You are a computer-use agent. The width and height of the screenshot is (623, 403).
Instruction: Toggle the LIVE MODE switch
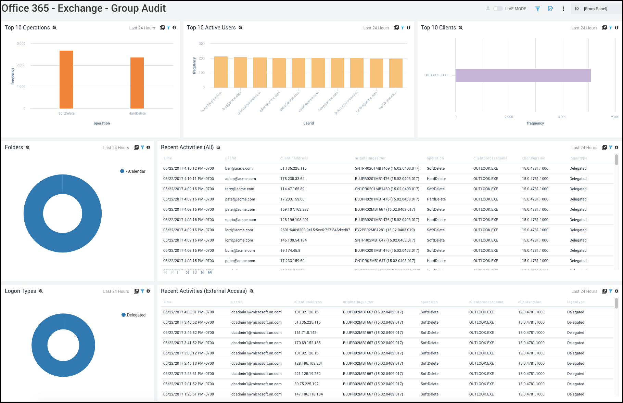click(x=497, y=9)
